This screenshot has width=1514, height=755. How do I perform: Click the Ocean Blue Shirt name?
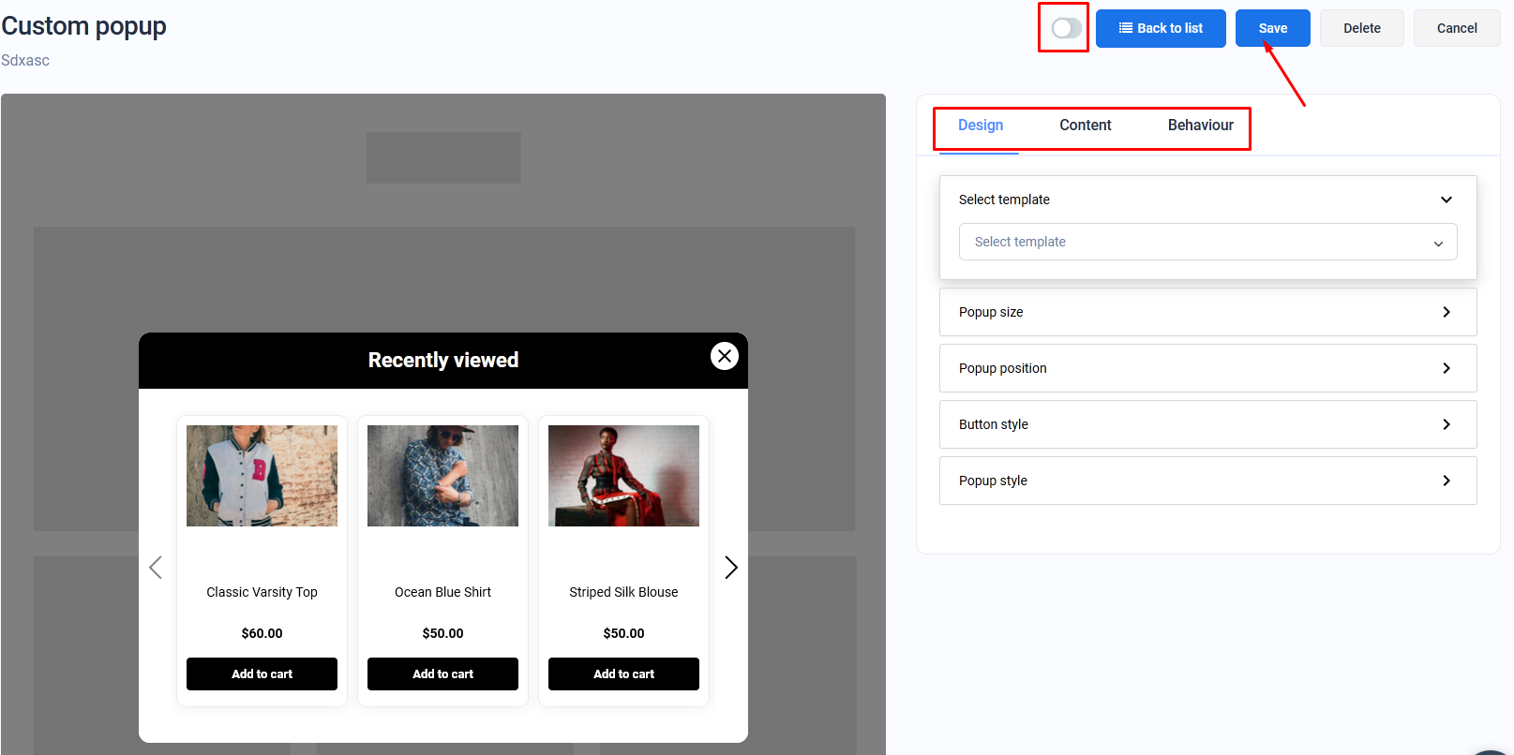[442, 592]
